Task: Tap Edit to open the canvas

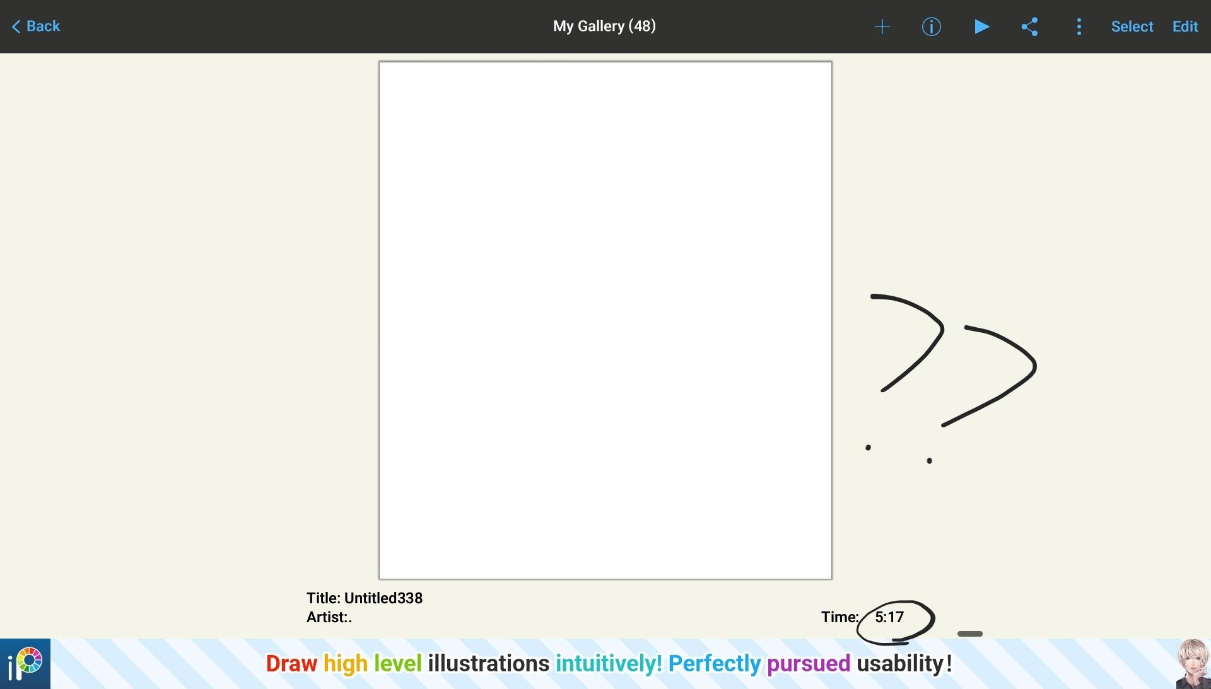Action: tap(1185, 26)
